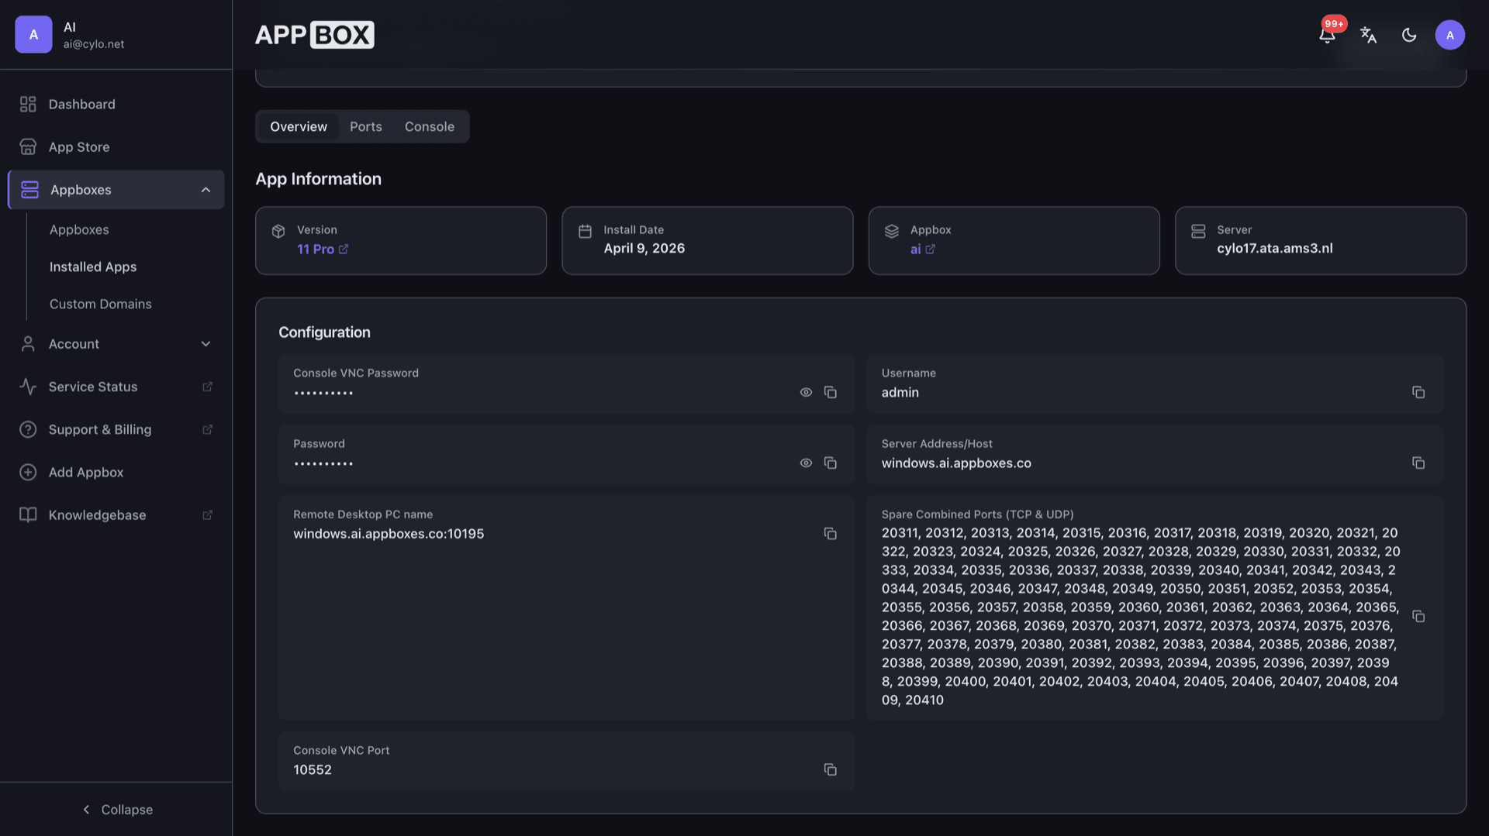Open the Knowledgebase link
The image size is (1489, 836).
116,514
